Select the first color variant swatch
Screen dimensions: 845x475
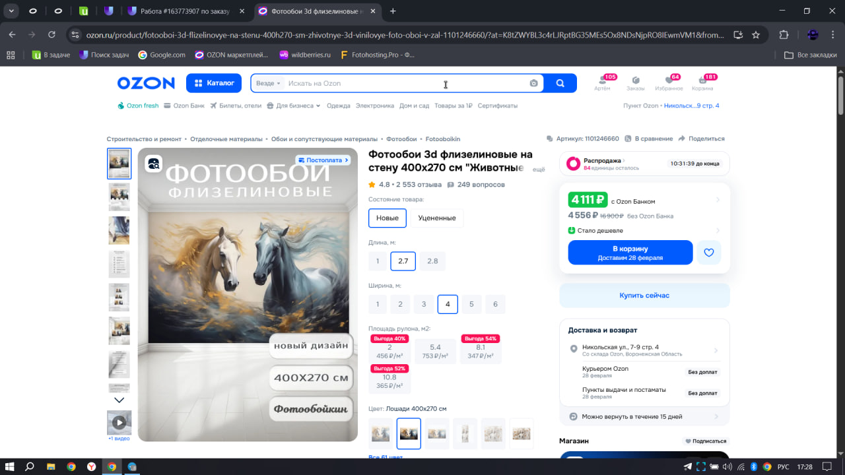[380, 433]
